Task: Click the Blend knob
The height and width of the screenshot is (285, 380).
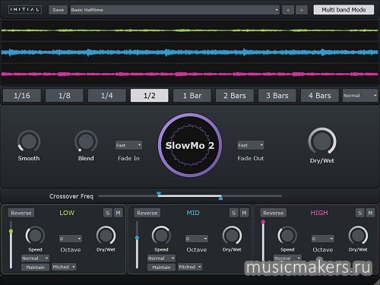Action: (x=86, y=141)
